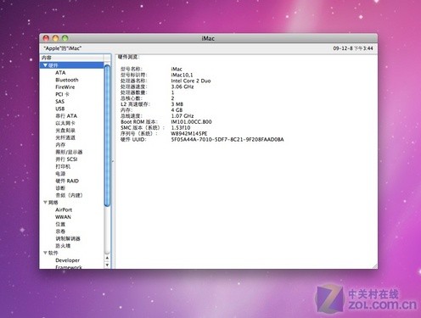Click the model name value iMac
Screen dimensions: 421x318
click(x=177, y=69)
